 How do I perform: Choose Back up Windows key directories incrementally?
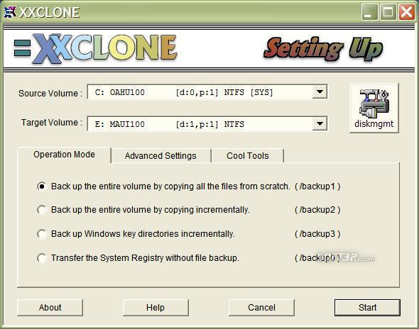(42, 234)
